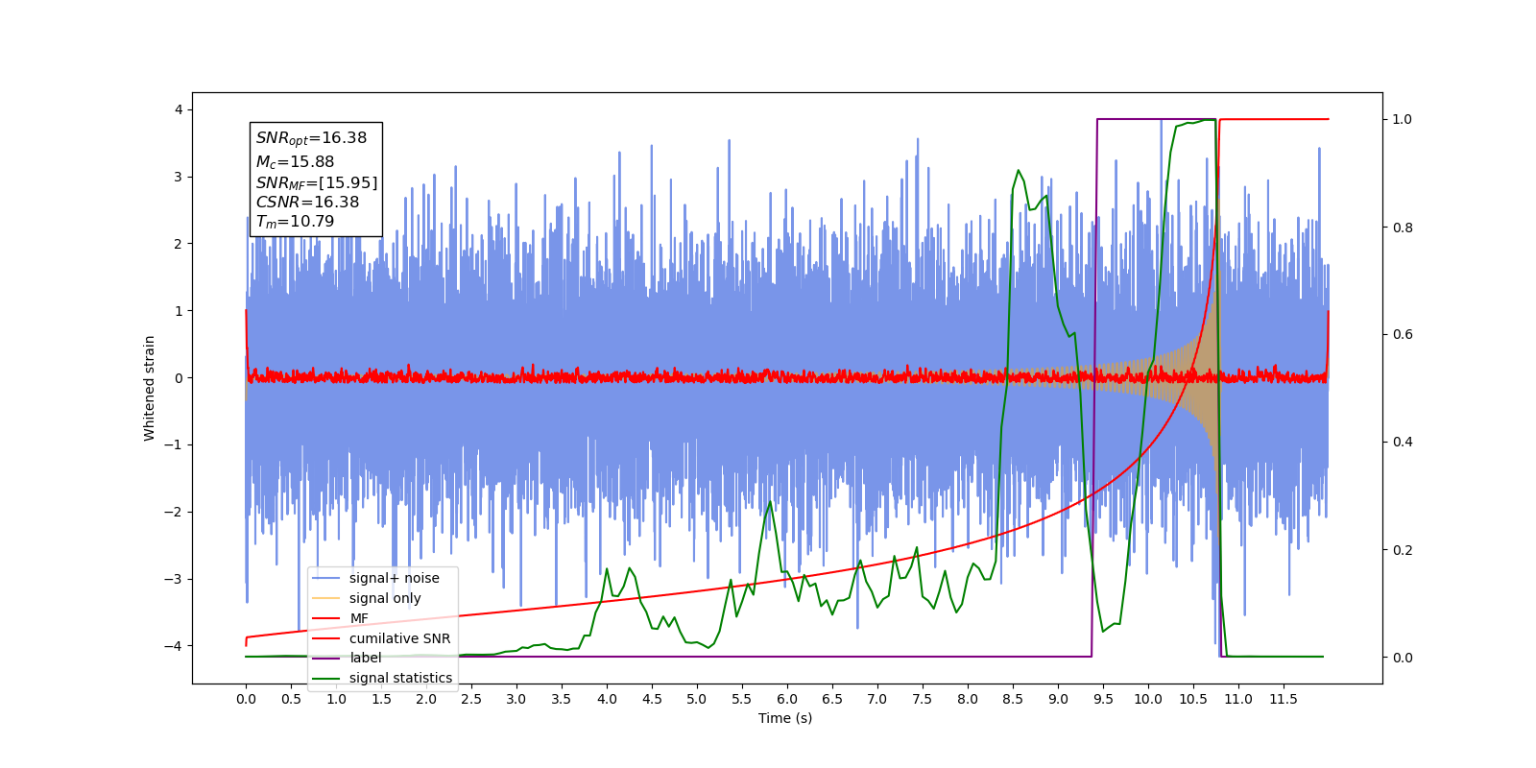
Task: Click the Mc=15.88 annotation text
Action: pyautogui.click(x=295, y=162)
